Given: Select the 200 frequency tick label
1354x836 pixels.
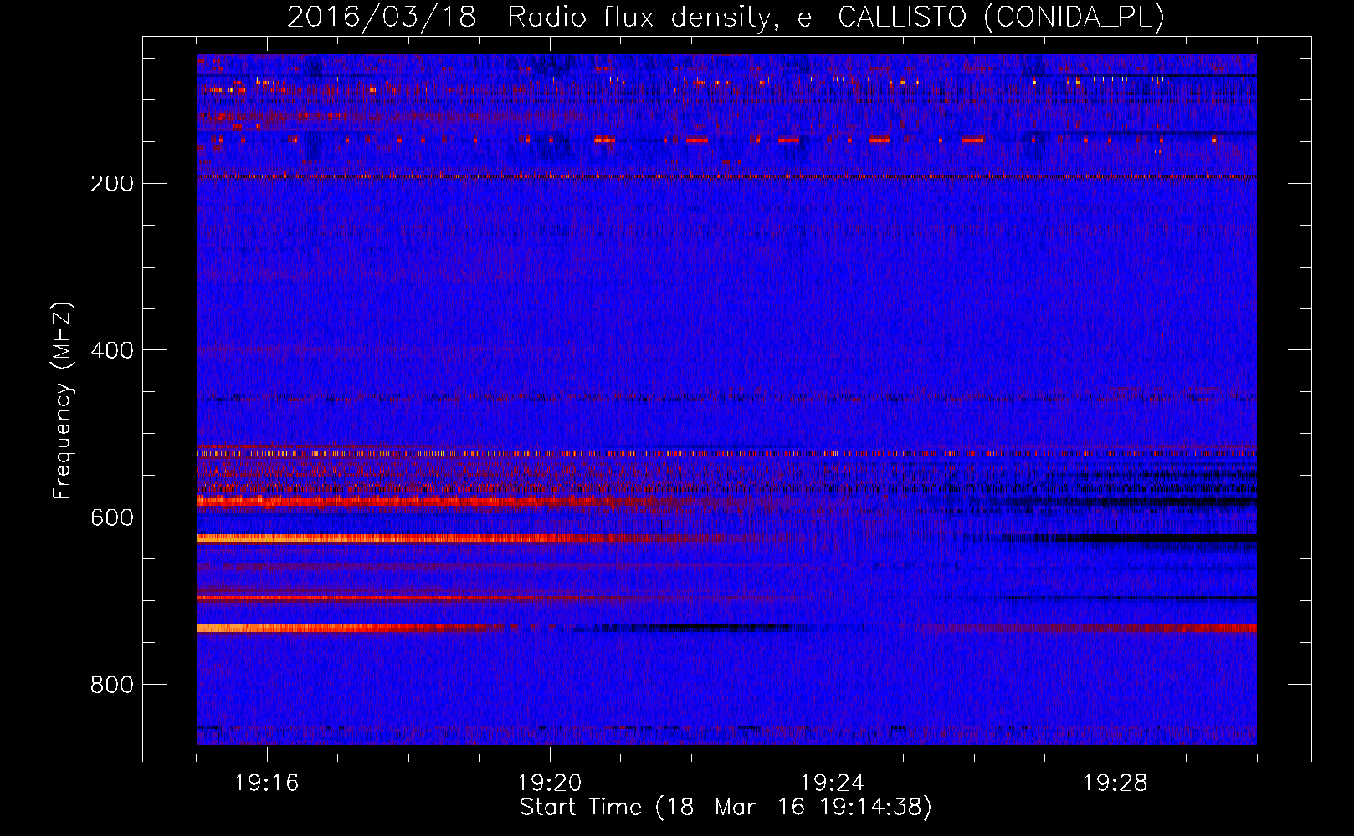Looking at the screenshot, I should (112, 184).
